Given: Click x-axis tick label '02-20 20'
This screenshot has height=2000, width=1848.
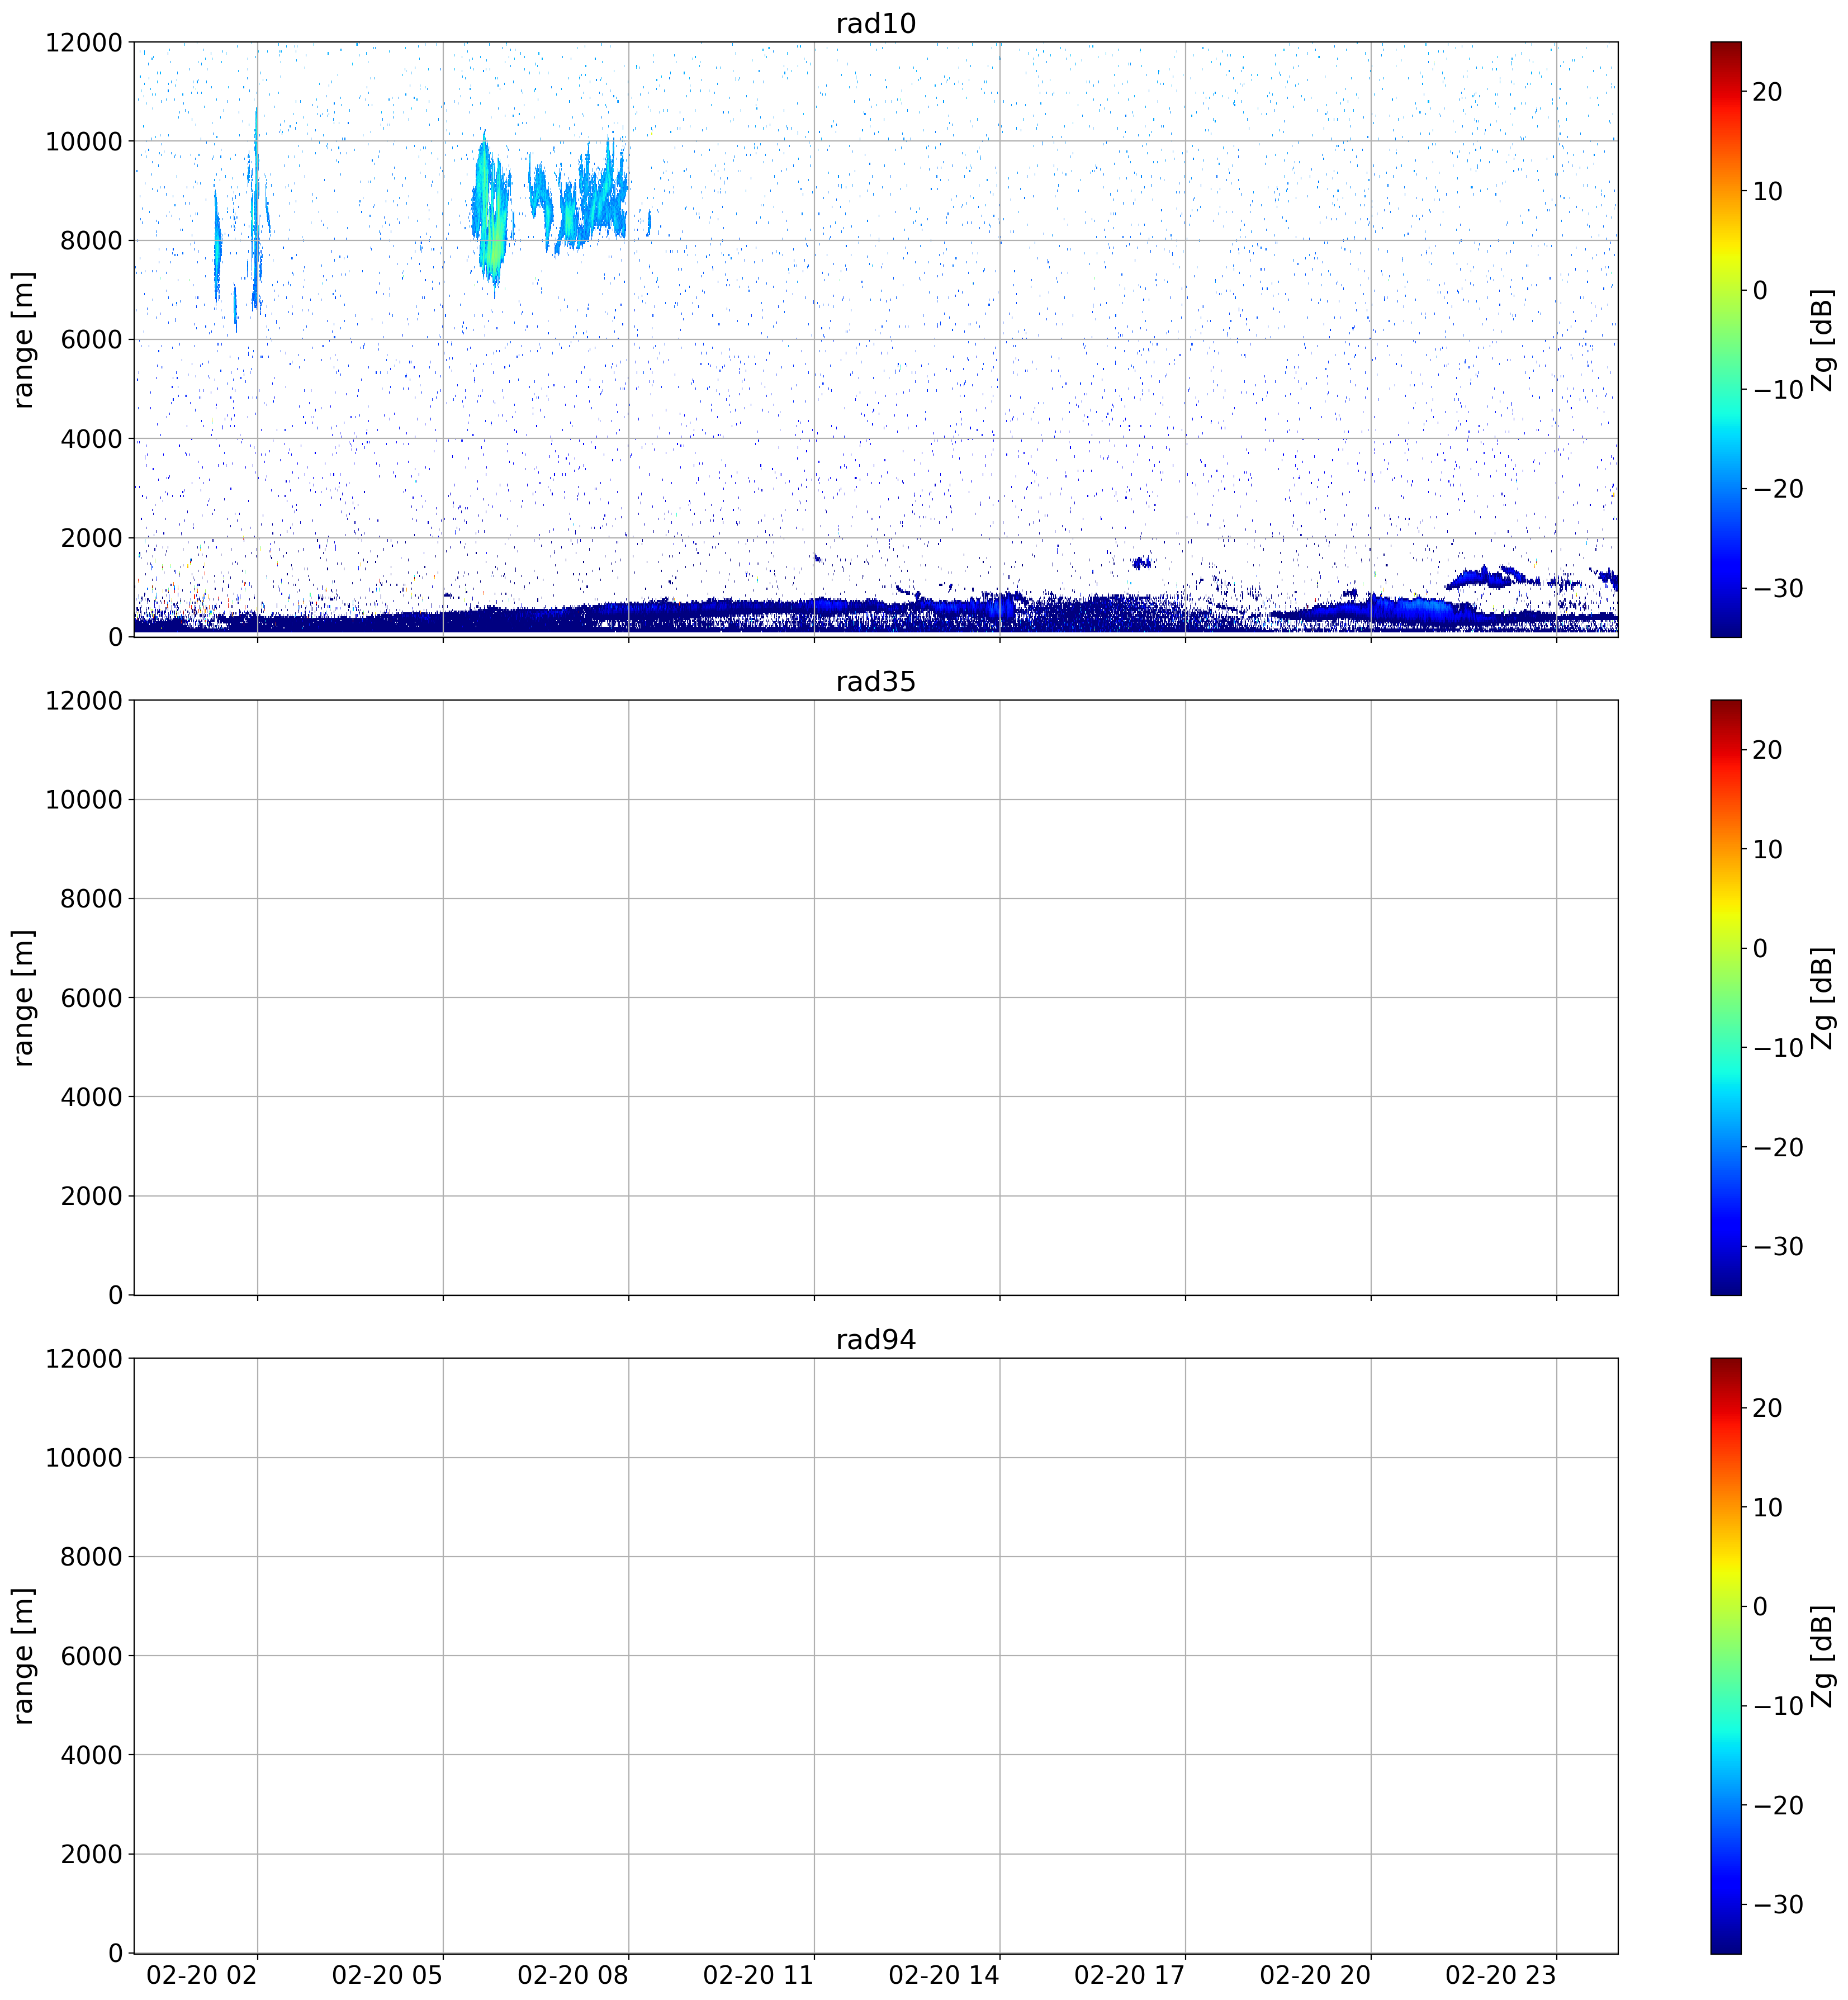Looking at the screenshot, I should (x=1315, y=1975).
